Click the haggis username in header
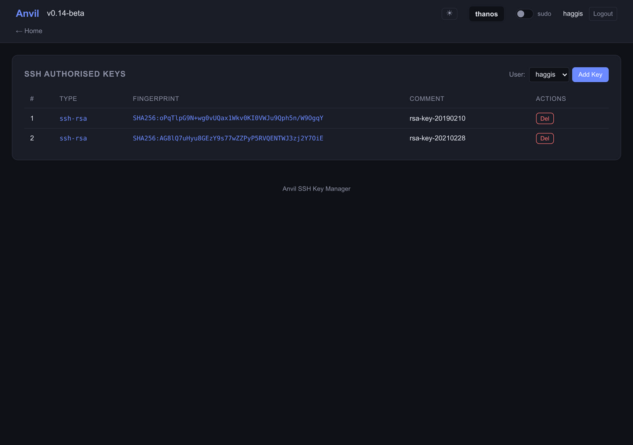The image size is (633, 445). (x=573, y=14)
